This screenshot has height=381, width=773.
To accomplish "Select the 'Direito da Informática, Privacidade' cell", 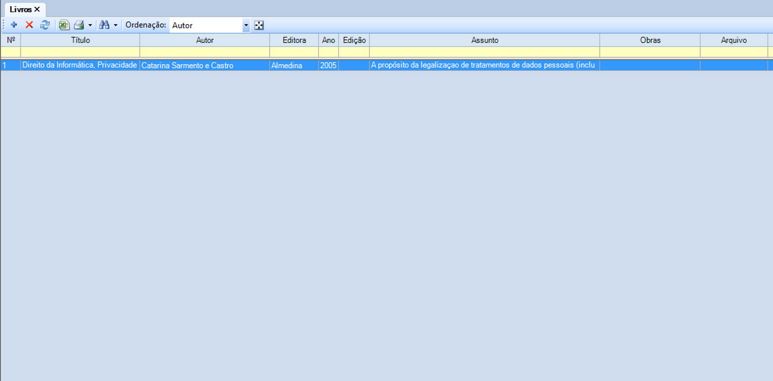I will tap(80, 66).
